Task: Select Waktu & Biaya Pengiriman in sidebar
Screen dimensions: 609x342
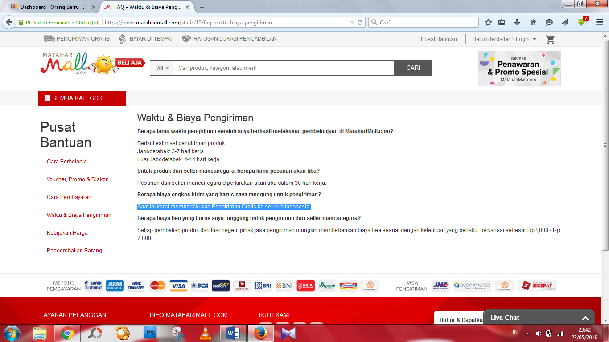Action: [79, 215]
